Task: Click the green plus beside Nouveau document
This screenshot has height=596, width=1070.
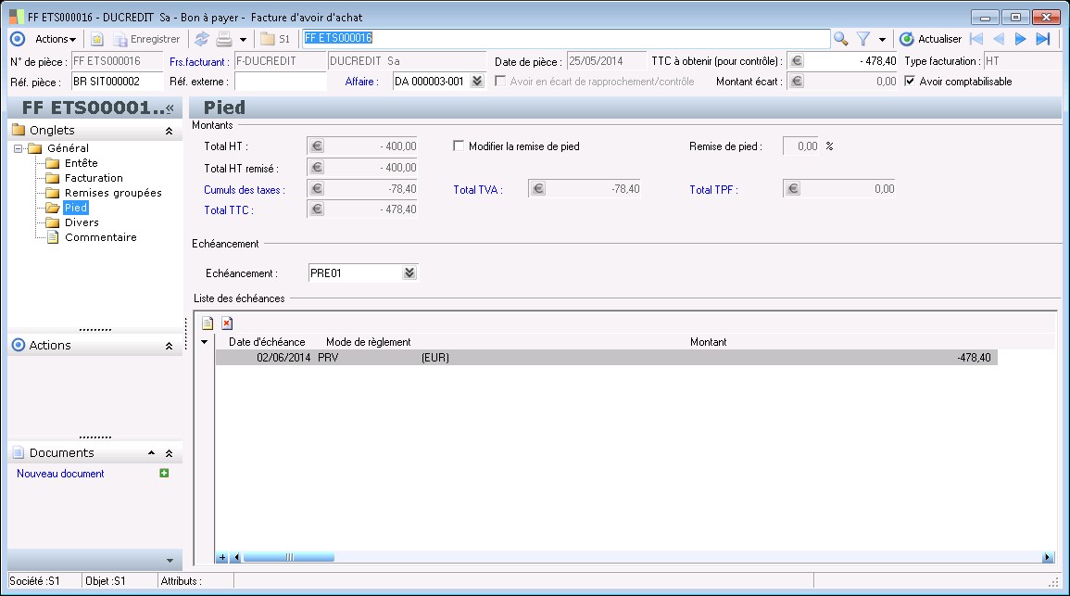Action: tap(164, 474)
